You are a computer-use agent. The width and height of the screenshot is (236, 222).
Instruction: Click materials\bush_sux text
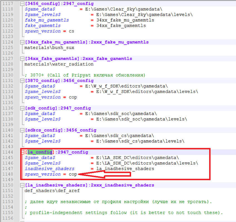49,47
